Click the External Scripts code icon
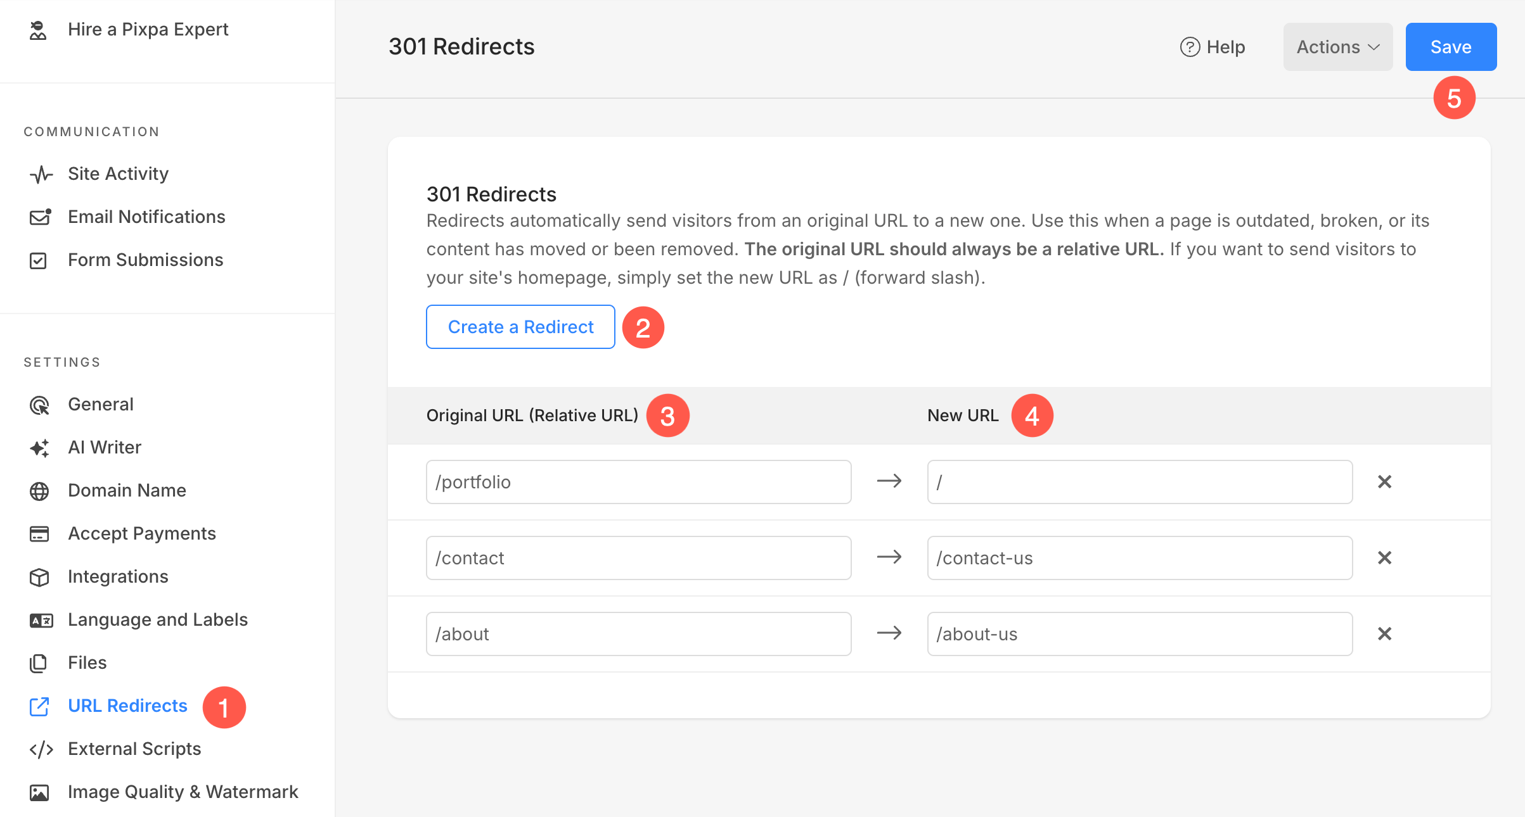This screenshot has width=1525, height=817. coord(41,749)
